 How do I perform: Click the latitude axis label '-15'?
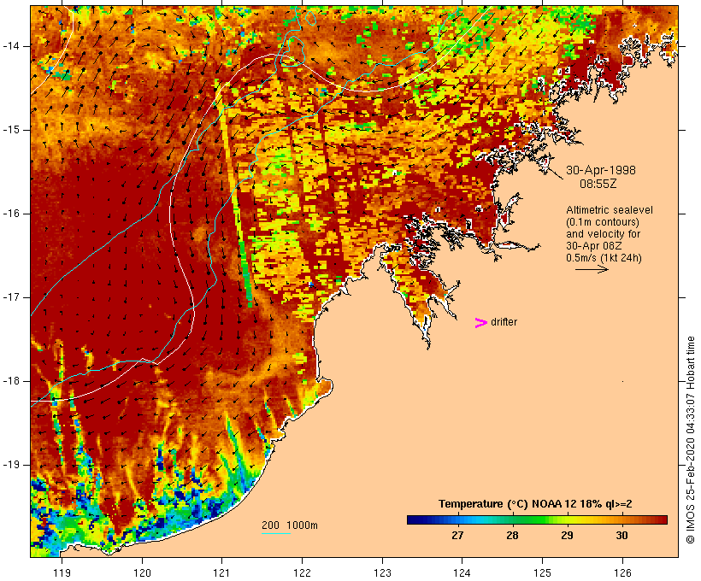pos(11,130)
